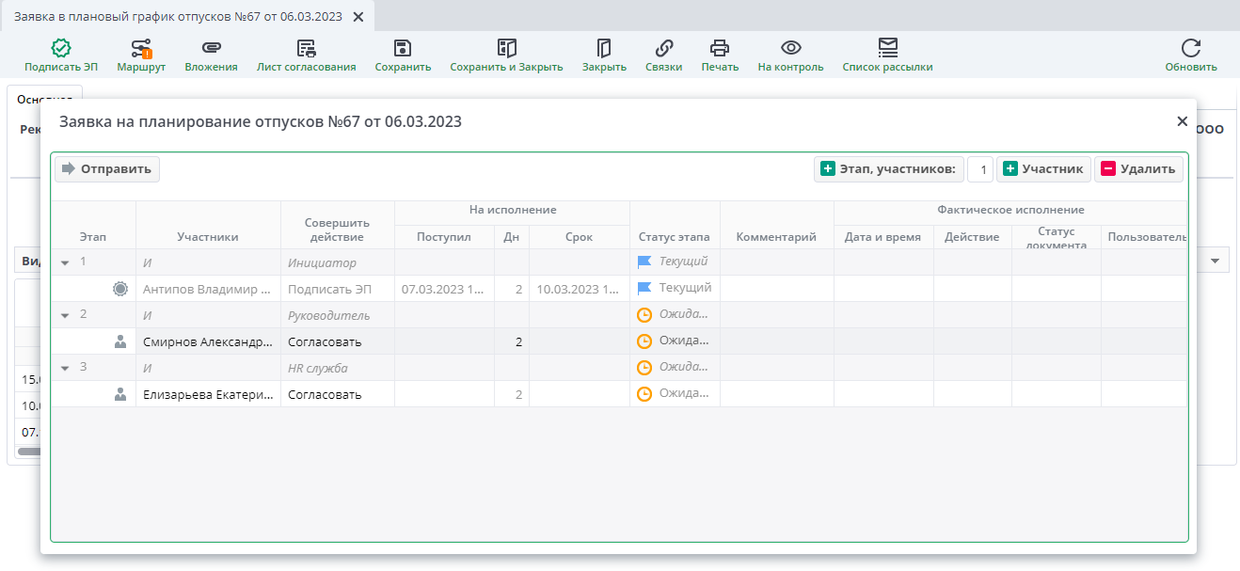Open the Связки links icon
1240x571 pixels.
pos(663,49)
